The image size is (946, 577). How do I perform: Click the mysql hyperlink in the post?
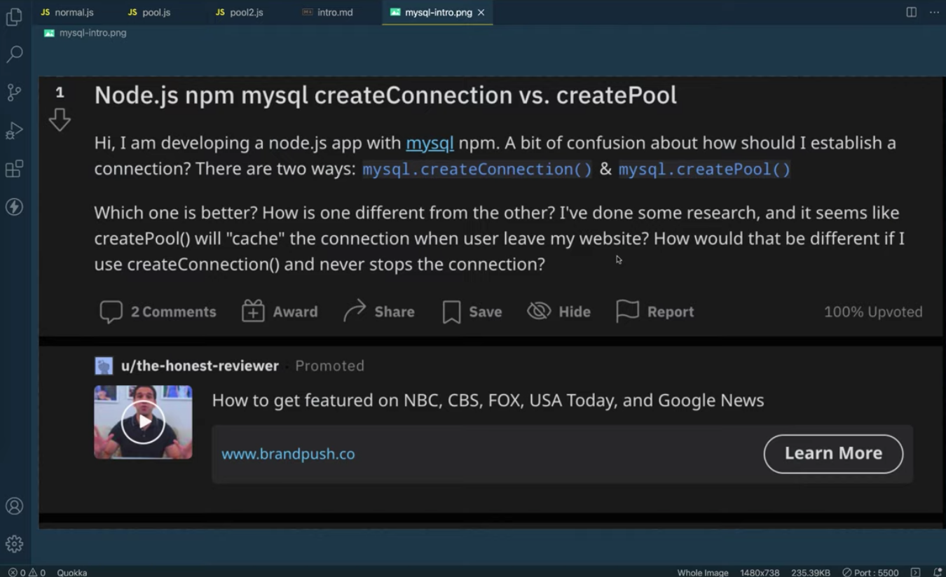tap(430, 143)
